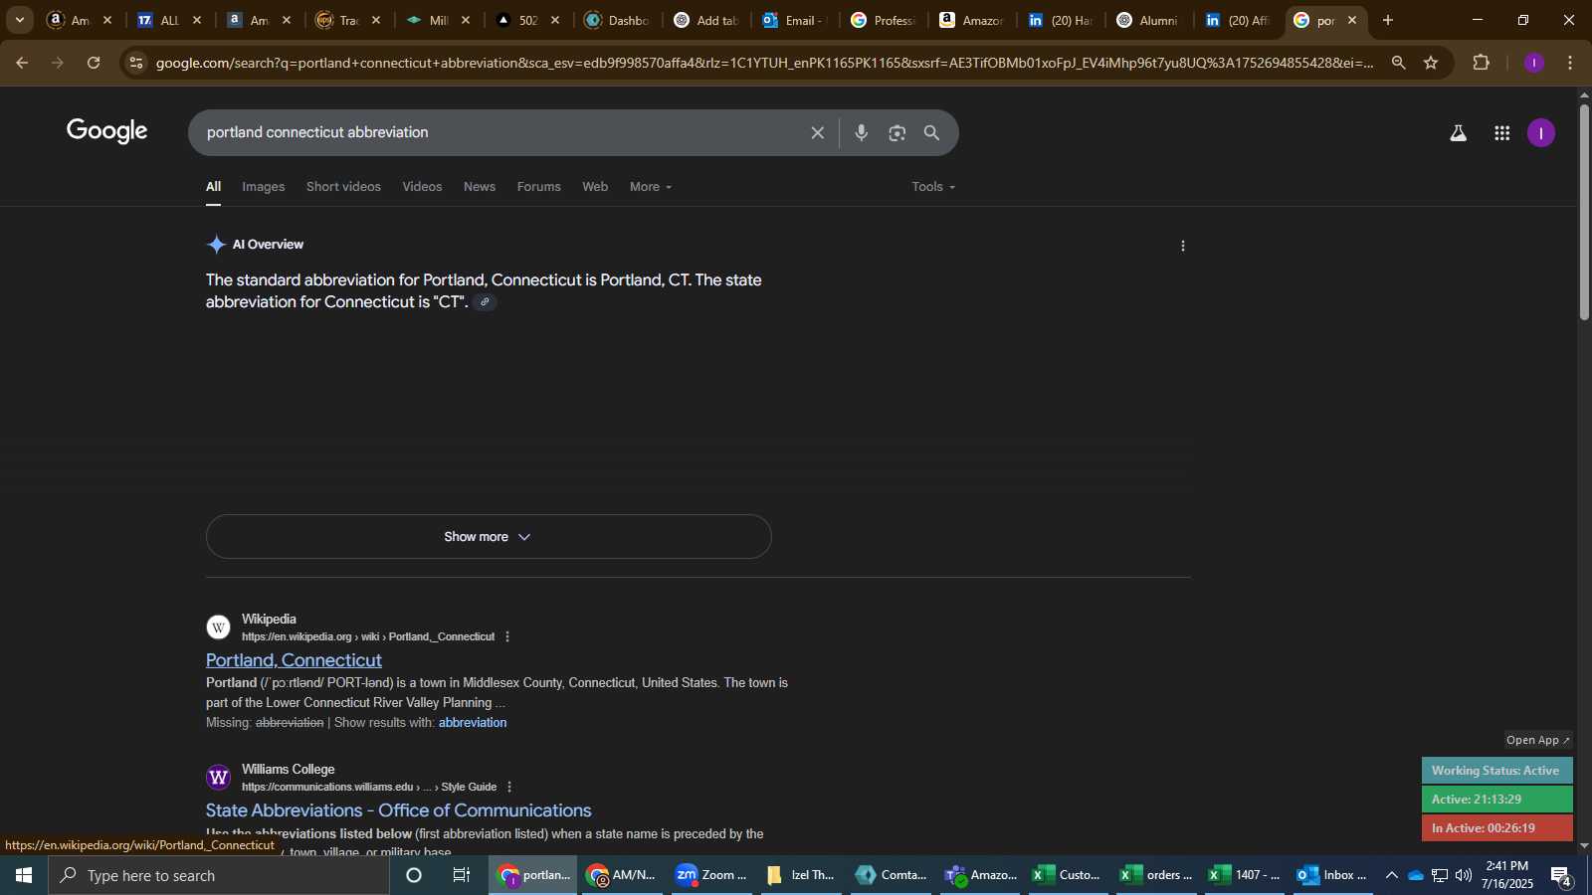1592x895 pixels.
Task: Open the Google account avatar on the page
Action: point(1540,133)
